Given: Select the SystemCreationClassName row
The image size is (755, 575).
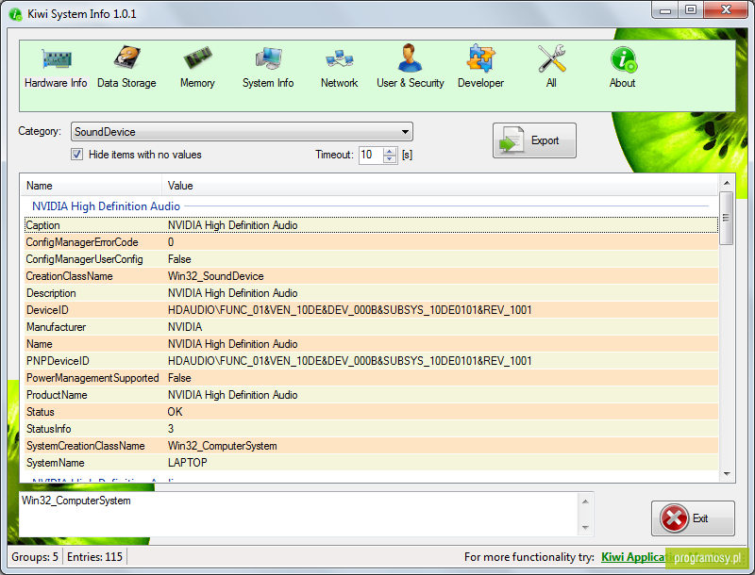Looking at the screenshot, I should point(371,446).
